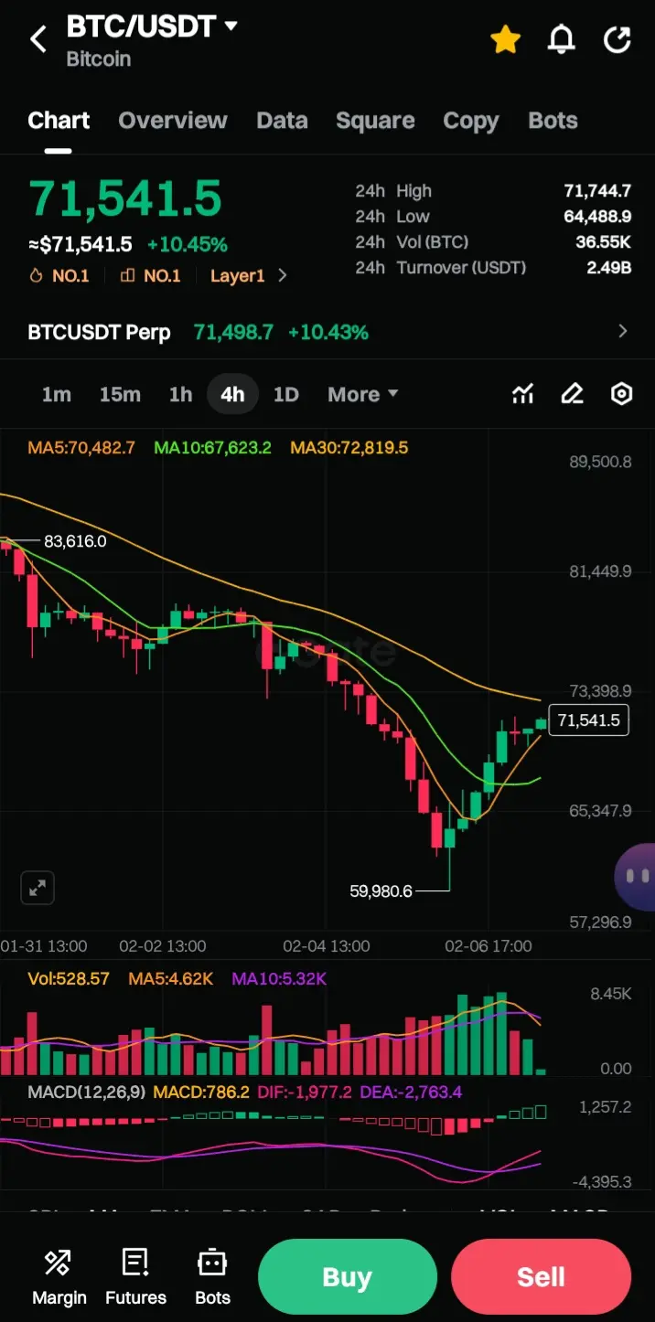
Task: Open Bots from bottom bar
Action: point(212,1277)
